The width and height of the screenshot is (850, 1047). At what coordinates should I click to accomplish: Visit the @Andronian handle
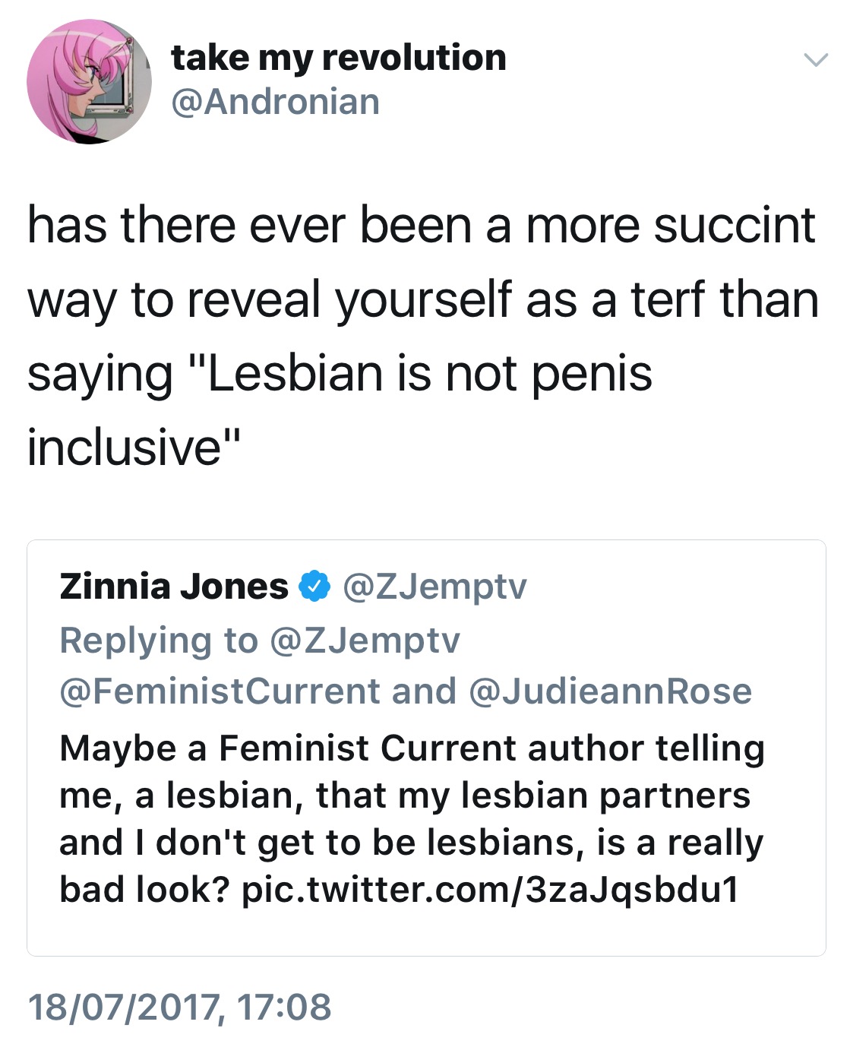(276, 102)
